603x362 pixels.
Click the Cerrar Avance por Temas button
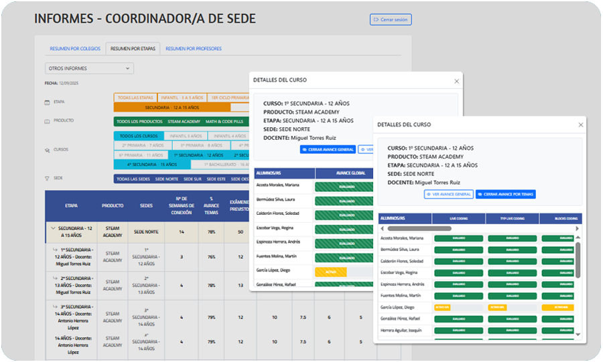(x=505, y=195)
